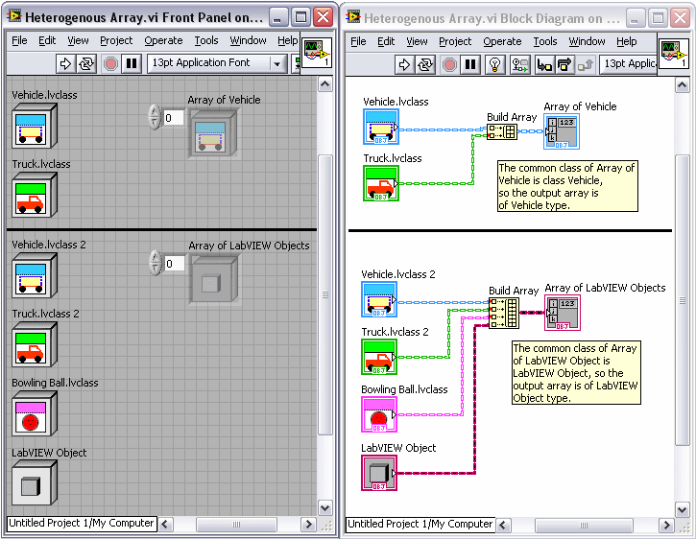This screenshot has width=696, height=539.
Task: Click Array of LabVIEW Objects element on Front Panel
Action: click(x=213, y=279)
